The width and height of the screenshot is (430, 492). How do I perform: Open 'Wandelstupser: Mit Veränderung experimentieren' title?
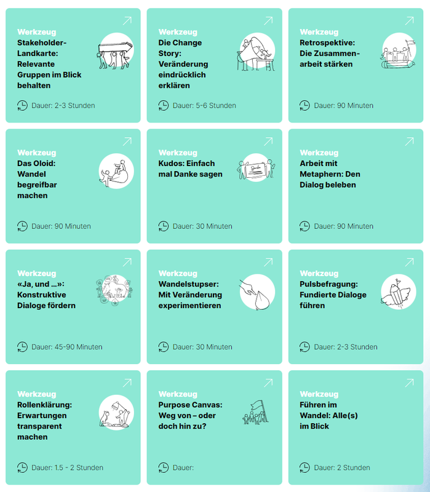pos(189,295)
